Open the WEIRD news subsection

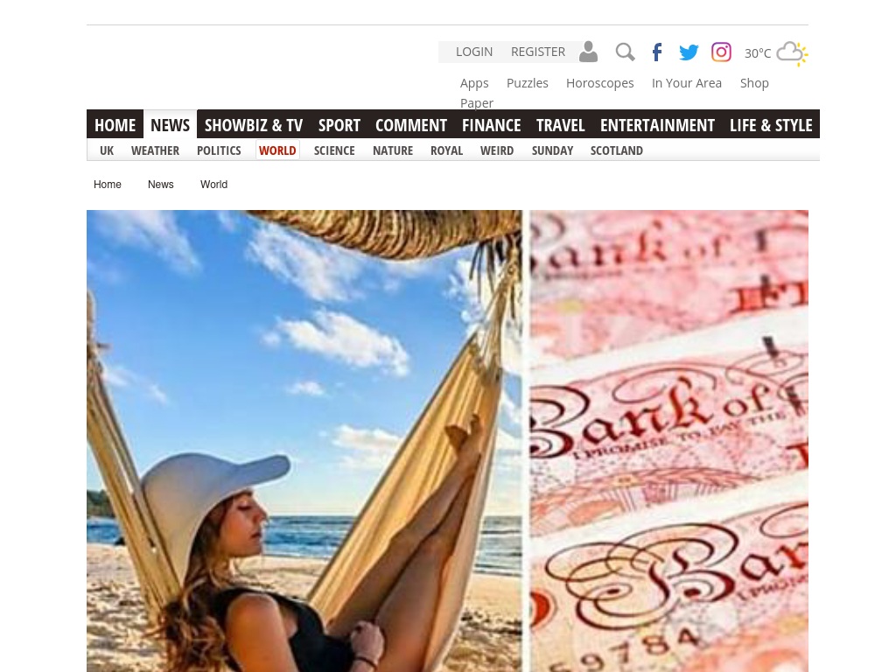click(497, 150)
